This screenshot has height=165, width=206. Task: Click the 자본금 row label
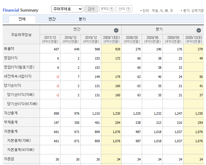click(9, 159)
